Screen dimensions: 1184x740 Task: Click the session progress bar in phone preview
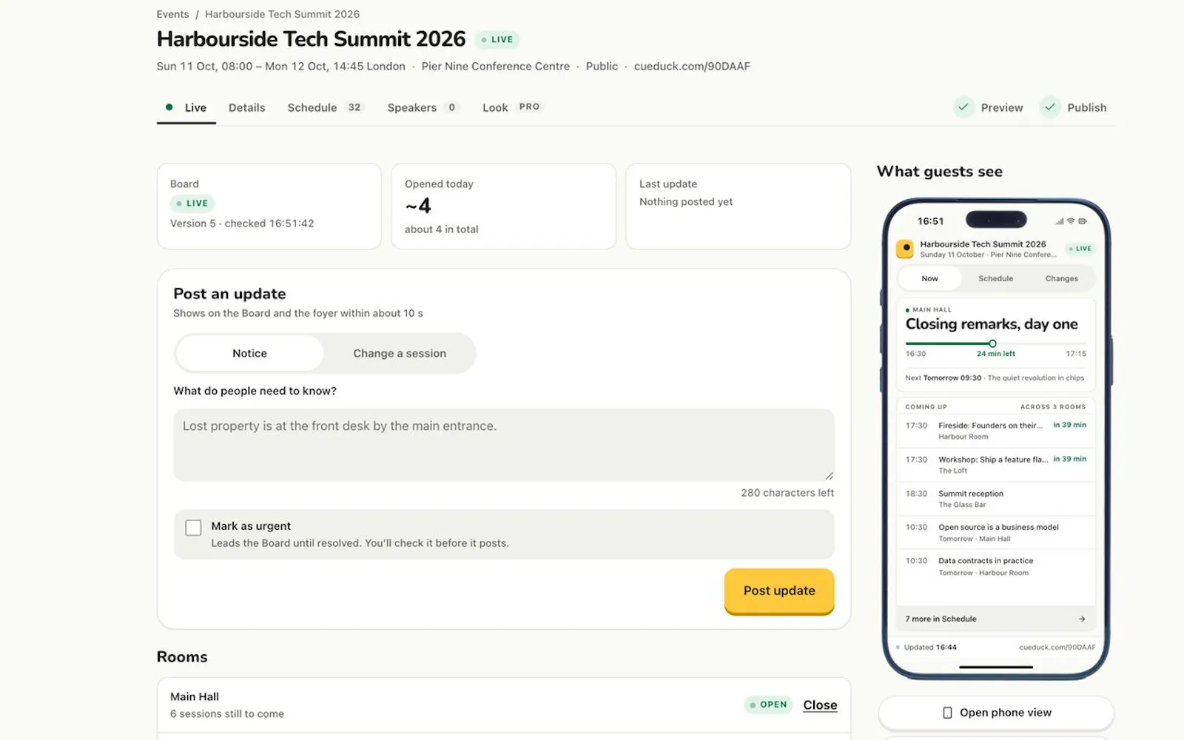(995, 343)
